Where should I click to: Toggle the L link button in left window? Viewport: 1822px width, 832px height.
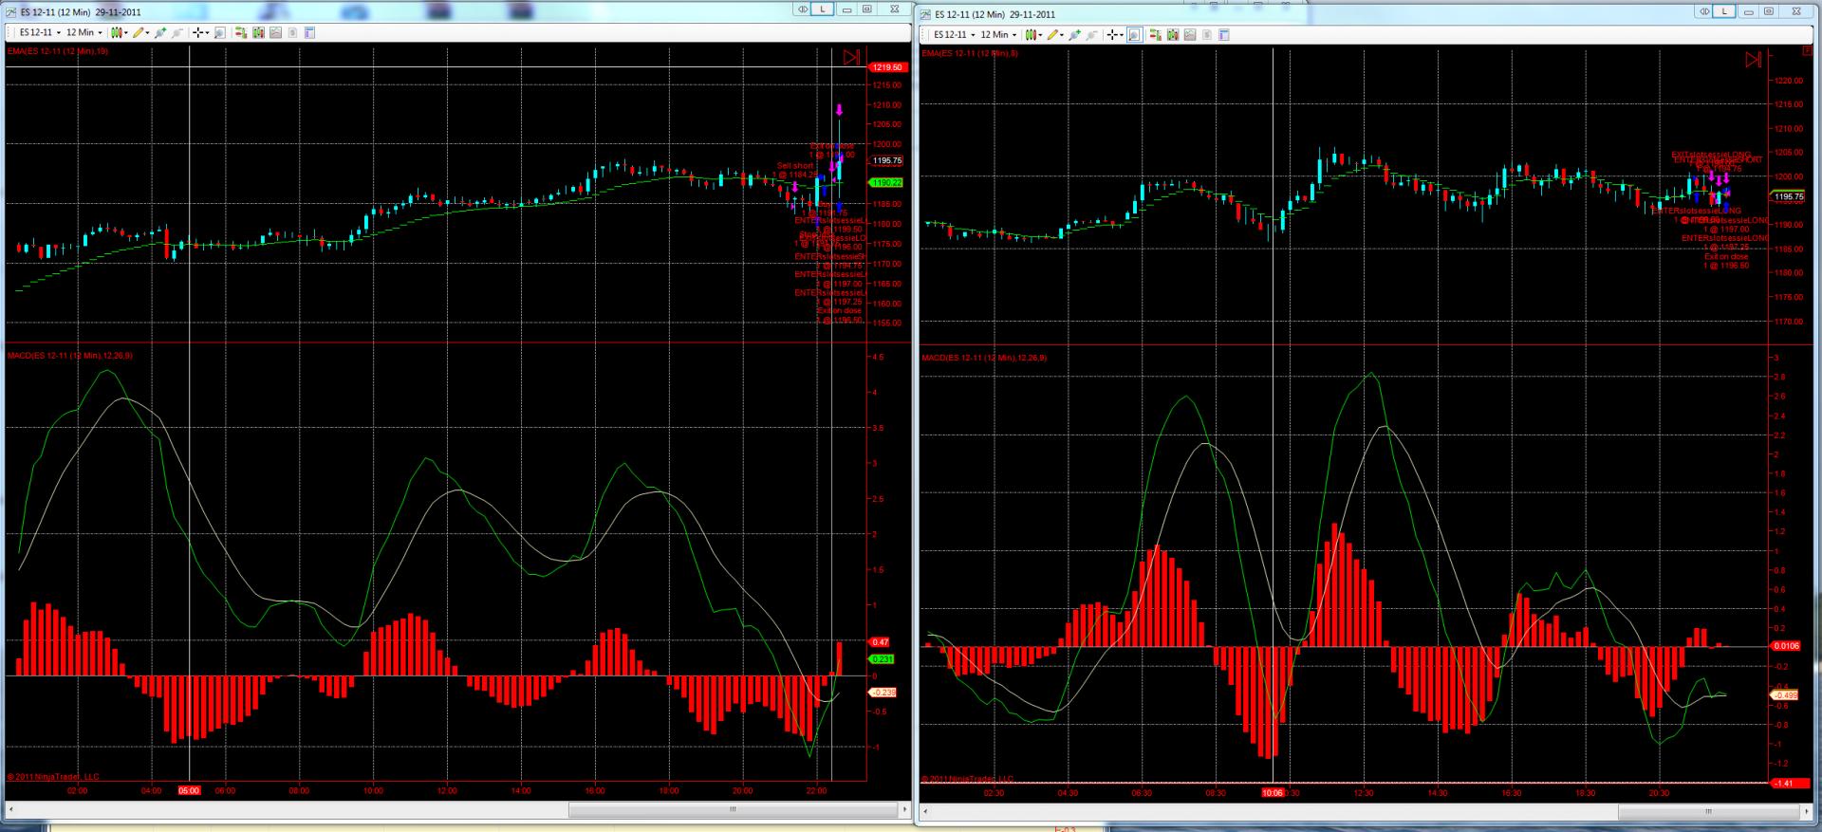823,9
